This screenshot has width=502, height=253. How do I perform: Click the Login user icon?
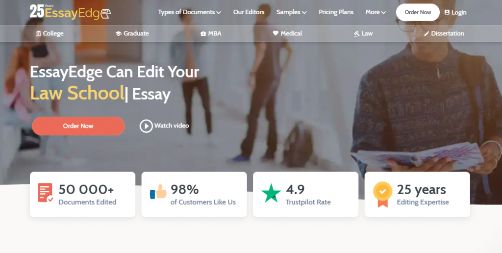(447, 12)
